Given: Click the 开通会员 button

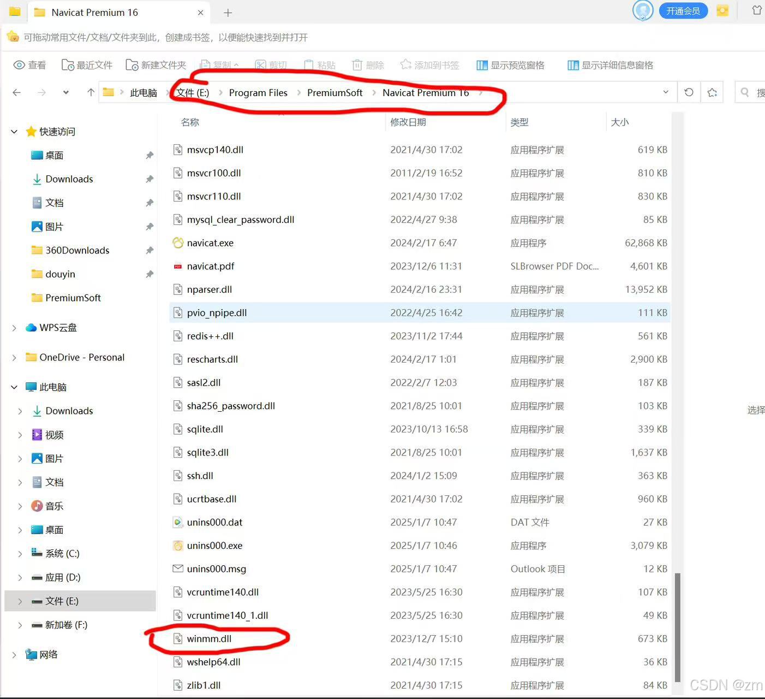Looking at the screenshot, I should pos(683,10).
